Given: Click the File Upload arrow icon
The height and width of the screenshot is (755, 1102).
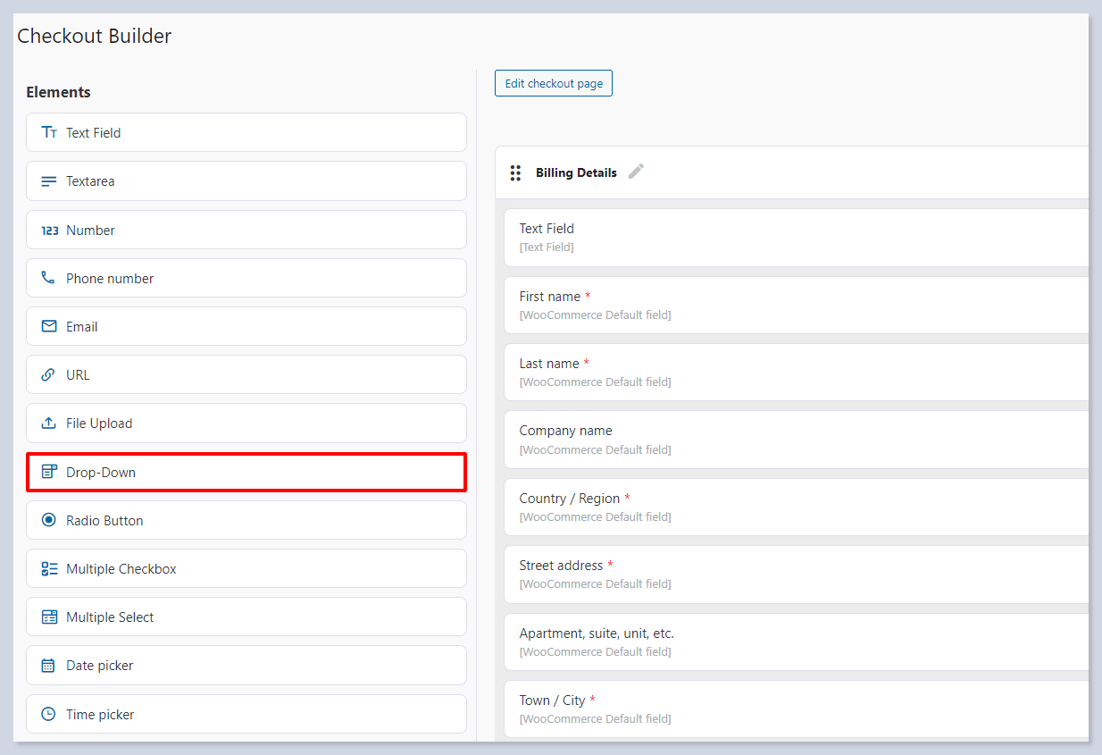Looking at the screenshot, I should [x=49, y=424].
